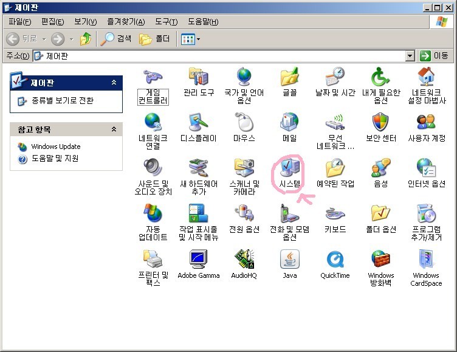Open 인터넷 옵션 icon

pyautogui.click(x=427, y=173)
